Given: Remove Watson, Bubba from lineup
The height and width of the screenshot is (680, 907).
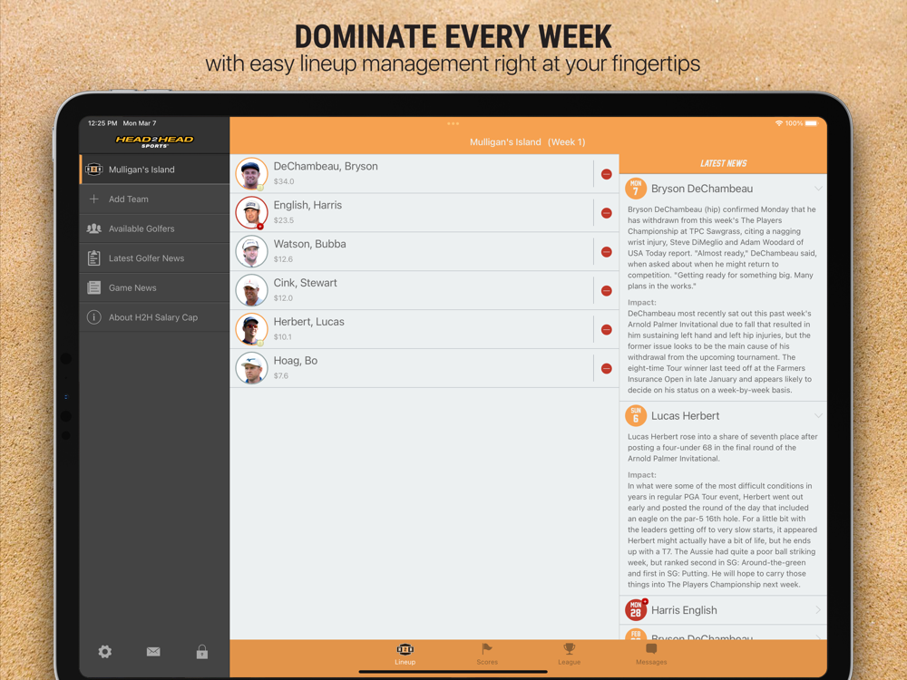Looking at the screenshot, I should pos(606,251).
